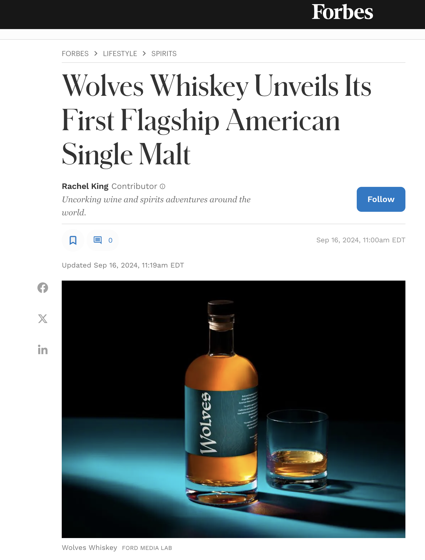Image resolution: width=425 pixels, height=560 pixels.
Task: Click chevron after LIFESTYLE breadcrumb
Action: pyautogui.click(x=144, y=53)
